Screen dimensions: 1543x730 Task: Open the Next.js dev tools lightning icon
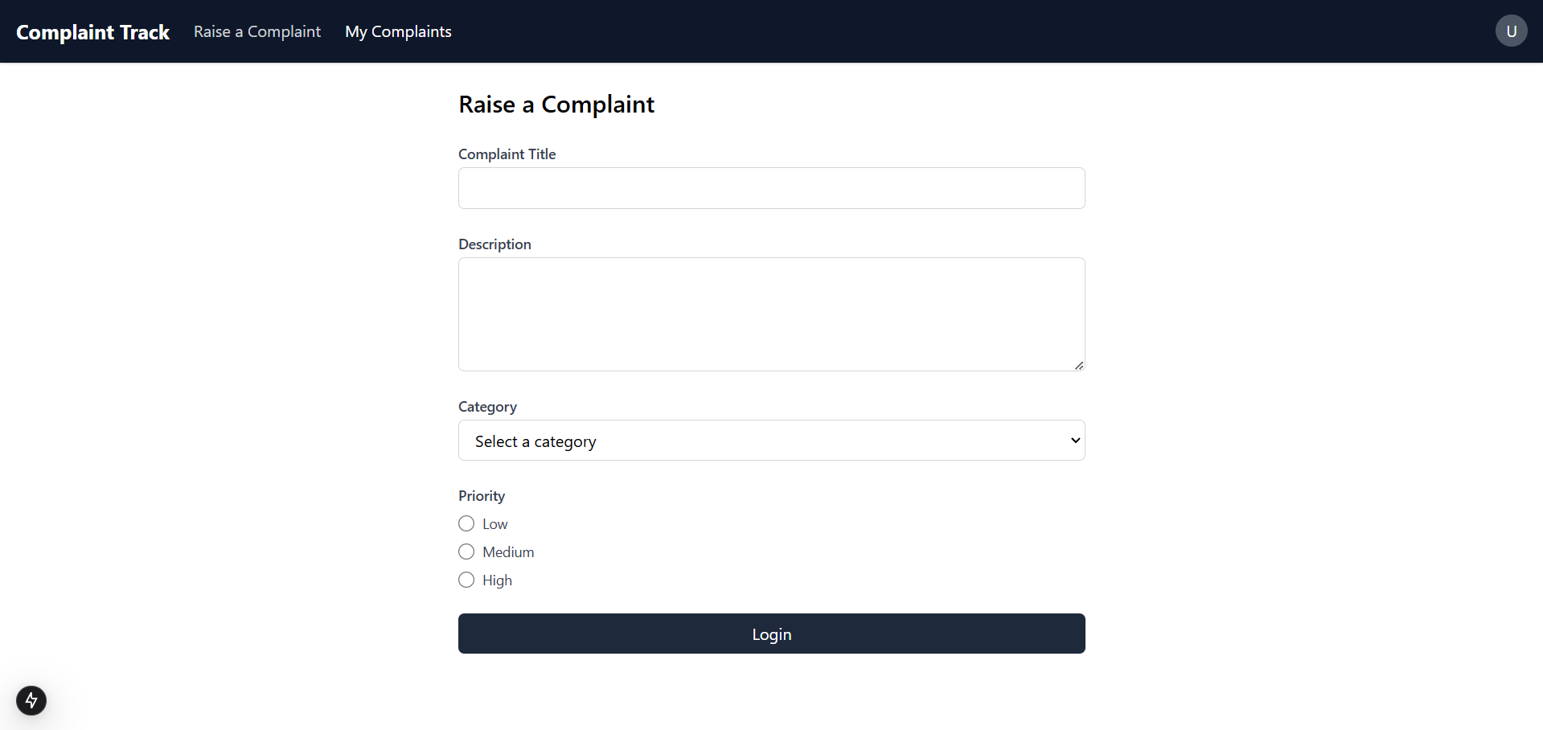point(31,700)
